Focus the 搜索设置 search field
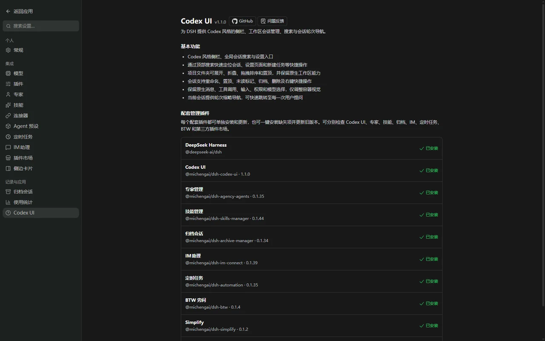The height and width of the screenshot is (341, 545). [x=41, y=26]
